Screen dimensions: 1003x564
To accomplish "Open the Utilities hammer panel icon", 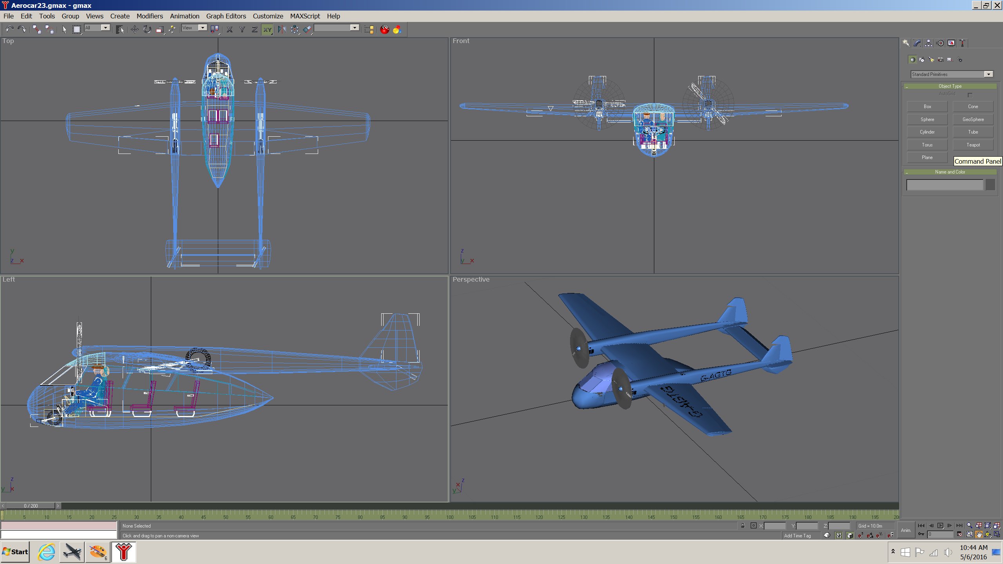I will point(962,43).
